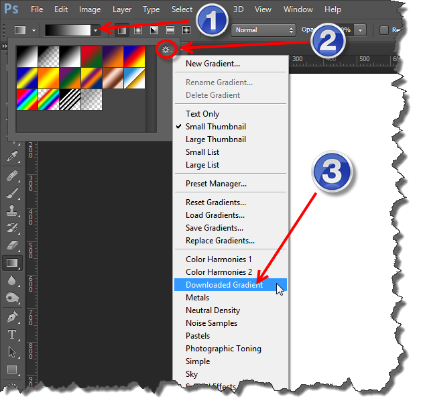Click the gradient picker gear icon
Viewport: 421px width, 409px height.
pos(166,49)
